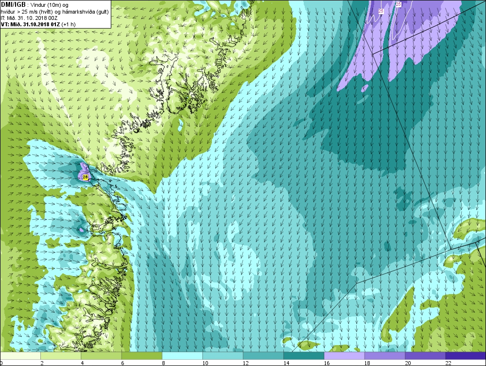
Task: Click the yellow 28 peak gust label
Action: [85, 176]
